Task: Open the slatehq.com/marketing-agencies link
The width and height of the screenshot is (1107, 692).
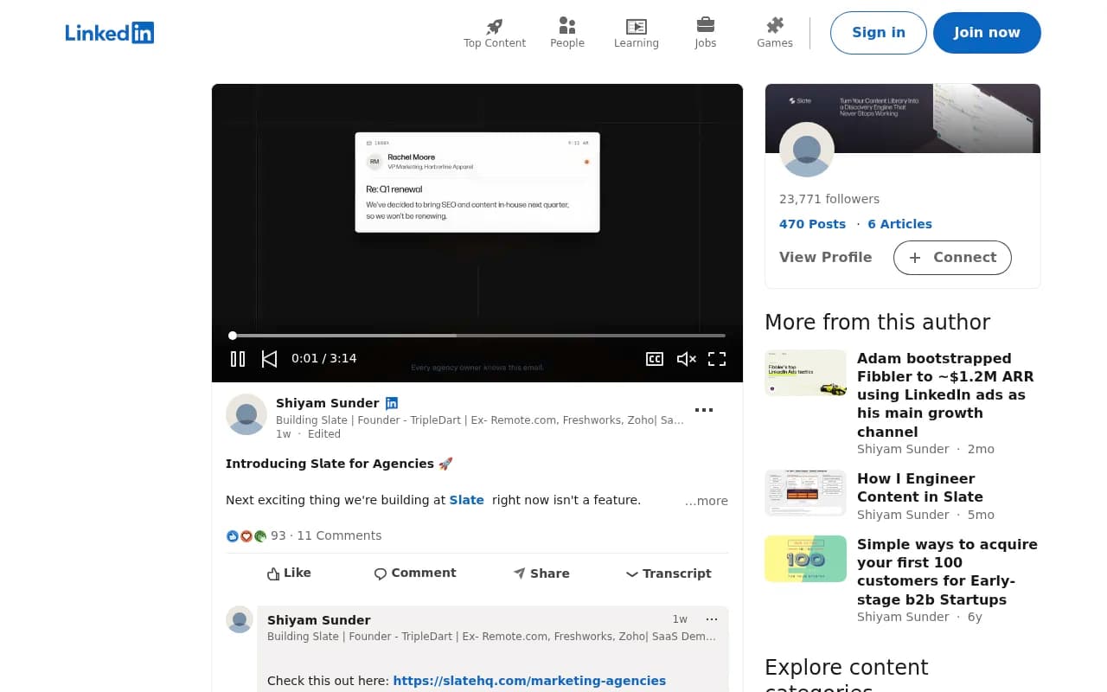Action: pyautogui.click(x=529, y=681)
